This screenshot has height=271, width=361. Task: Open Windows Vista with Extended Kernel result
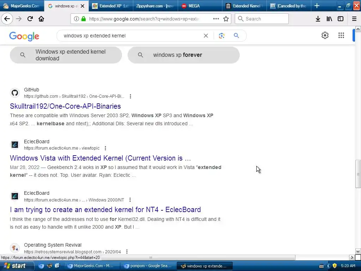[x=100, y=158]
